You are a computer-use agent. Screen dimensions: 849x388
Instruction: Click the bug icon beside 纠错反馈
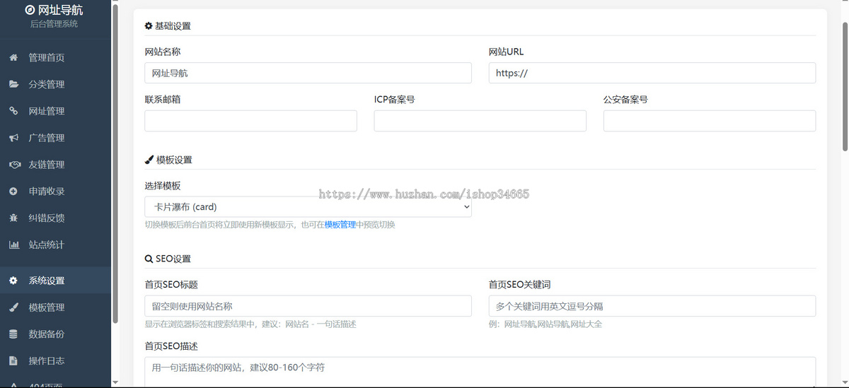pos(13,218)
